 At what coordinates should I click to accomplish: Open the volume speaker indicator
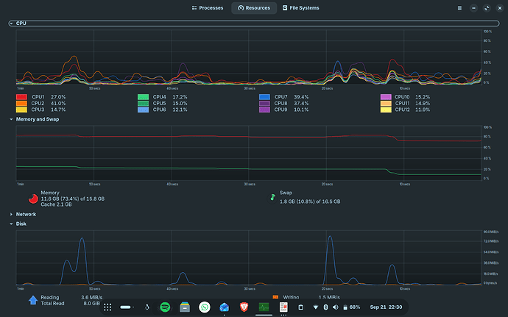coord(336,307)
